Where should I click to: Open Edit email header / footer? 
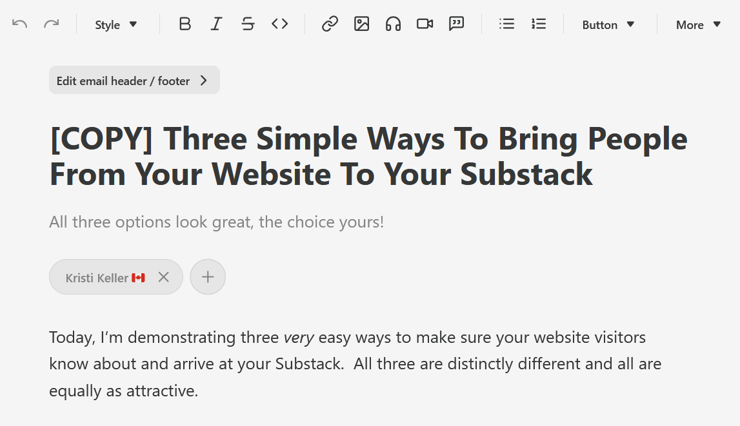[x=134, y=80]
